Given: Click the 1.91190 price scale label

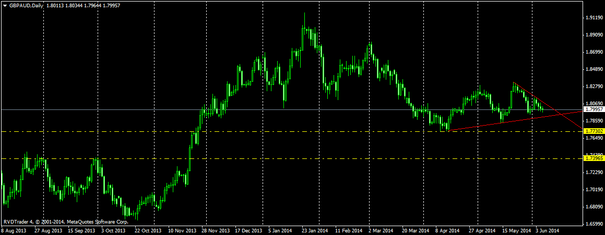Looking at the screenshot, I should [x=594, y=18].
